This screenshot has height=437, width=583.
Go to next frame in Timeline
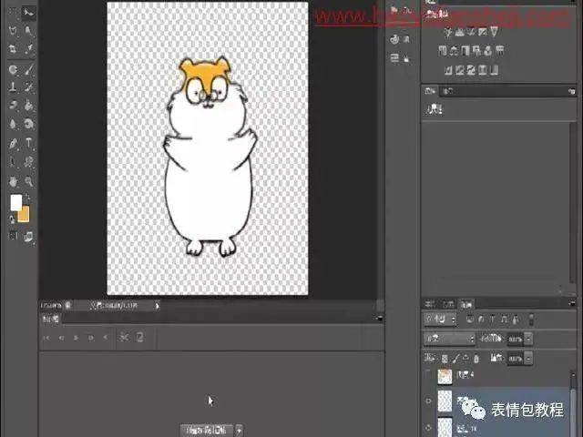91,338
